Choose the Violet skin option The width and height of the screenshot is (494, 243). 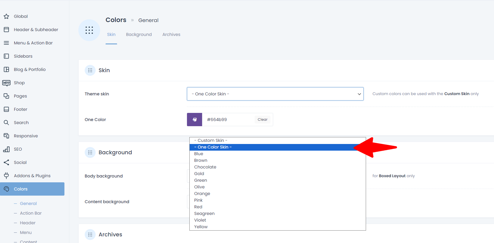[x=277, y=220]
